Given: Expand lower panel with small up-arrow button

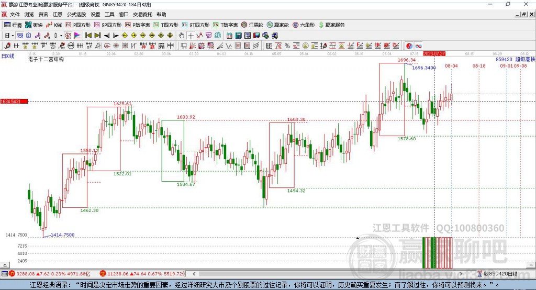Looking at the screenshot, I should pyautogui.click(x=5, y=265).
